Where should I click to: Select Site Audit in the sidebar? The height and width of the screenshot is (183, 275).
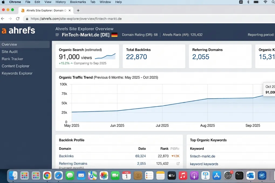pyautogui.click(x=10, y=52)
